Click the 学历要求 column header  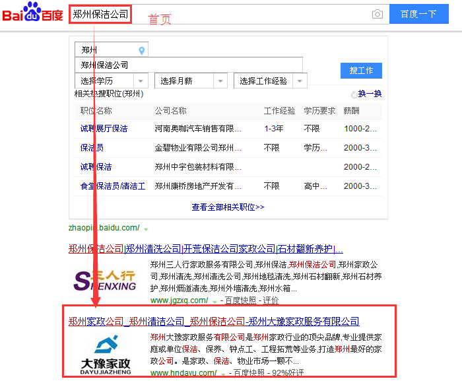(x=319, y=111)
